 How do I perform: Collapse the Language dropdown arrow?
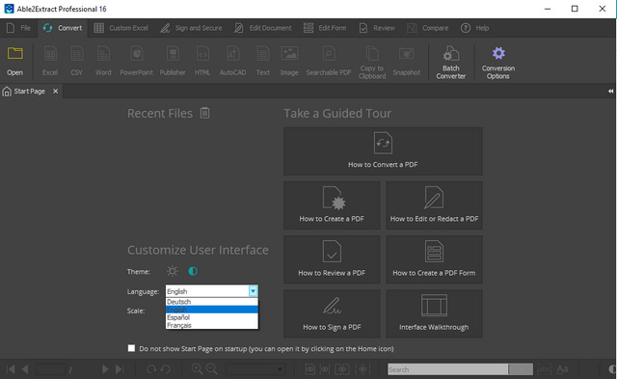(253, 291)
